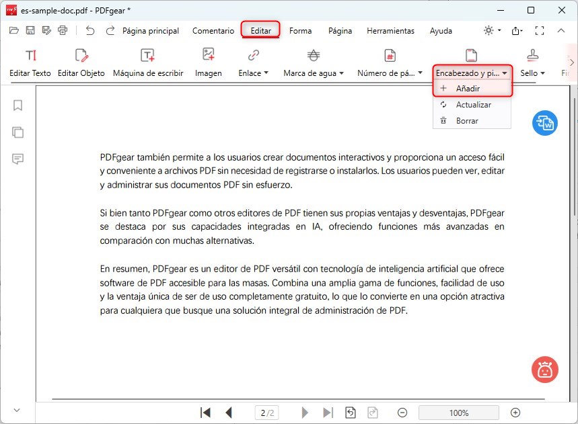Open the page thumbnails panel in the sidebar
This screenshot has height=424, width=578.
(17, 132)
